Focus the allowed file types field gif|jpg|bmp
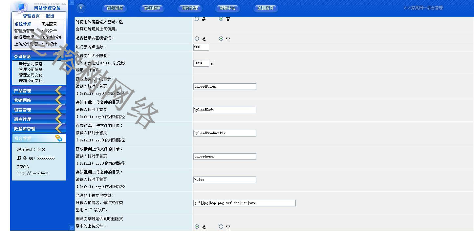 pos(245,203)
